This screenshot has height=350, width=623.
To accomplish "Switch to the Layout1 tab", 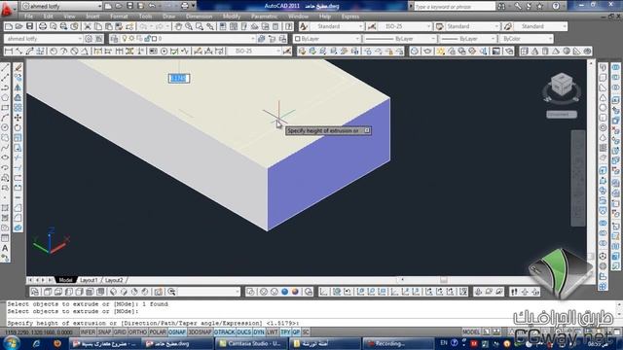I will click(89, 280).
